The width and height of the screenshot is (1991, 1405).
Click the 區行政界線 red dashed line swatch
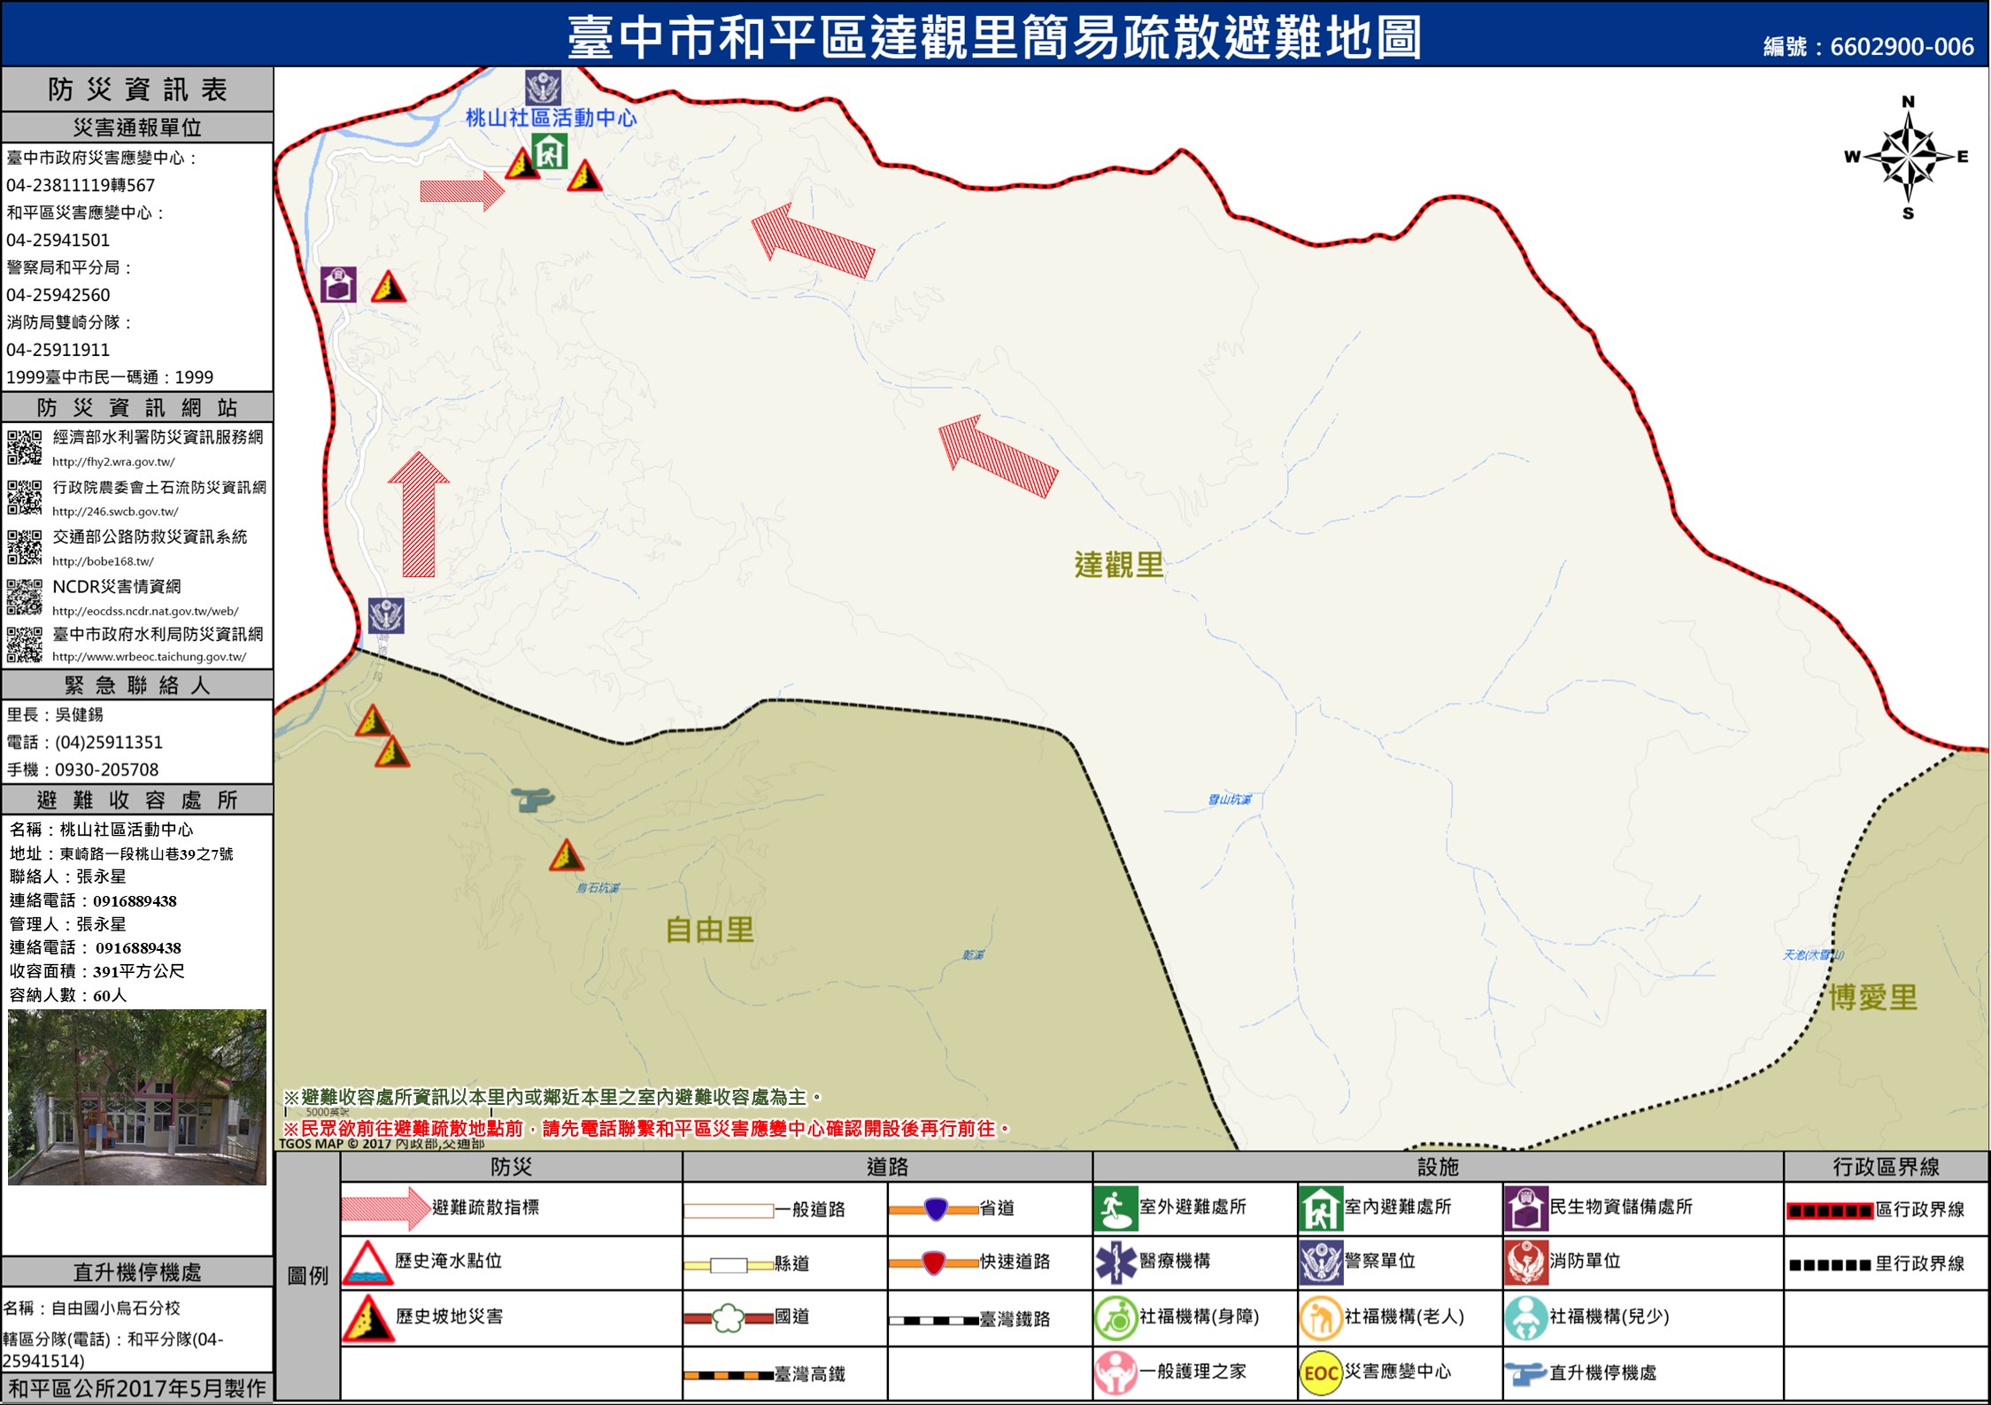click(1829, 1210)
